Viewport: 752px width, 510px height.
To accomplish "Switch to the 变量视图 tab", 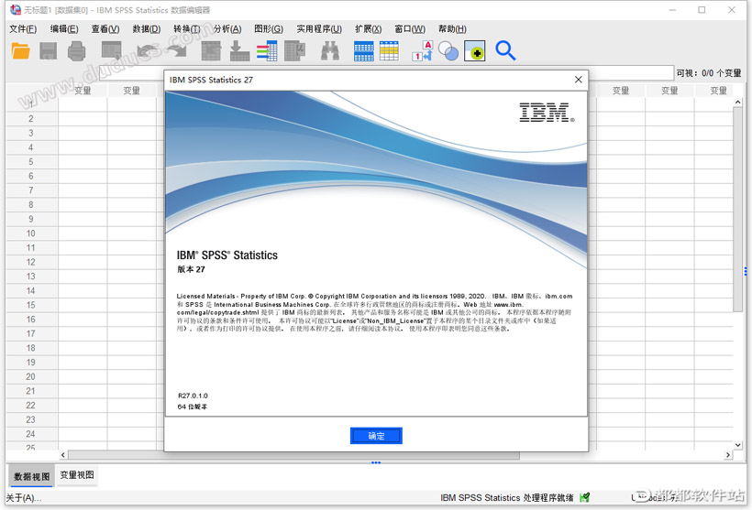I will tap(77, 475).
